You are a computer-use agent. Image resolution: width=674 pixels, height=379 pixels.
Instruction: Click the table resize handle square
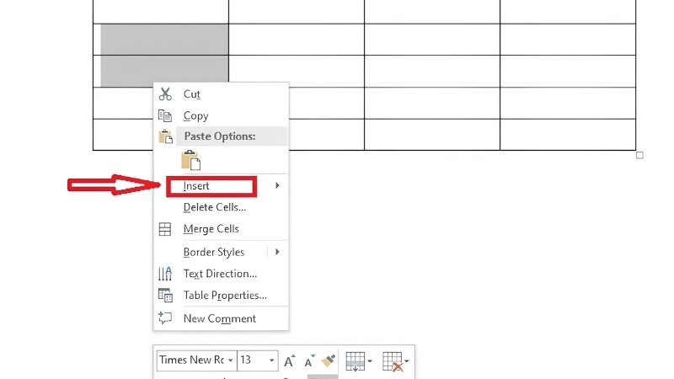coord(639,155)
